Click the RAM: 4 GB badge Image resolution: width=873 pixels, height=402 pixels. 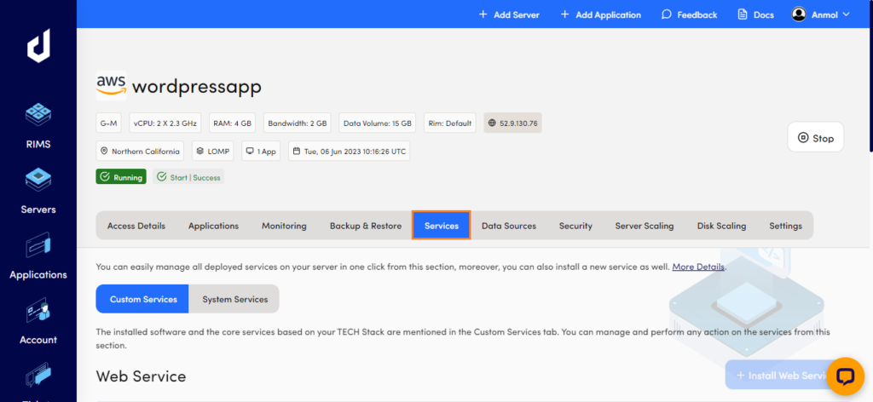tap(232, 123)
